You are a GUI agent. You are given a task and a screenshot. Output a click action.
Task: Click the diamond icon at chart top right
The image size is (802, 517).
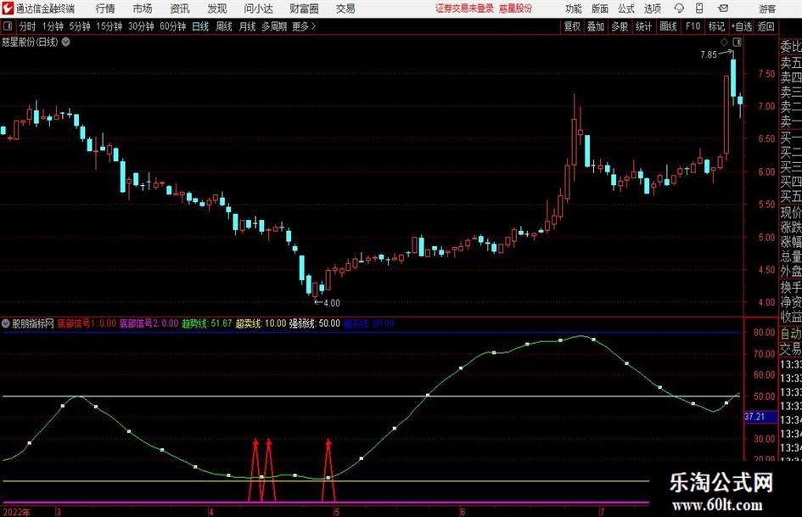pyautogui.click(x=724, y=42)
